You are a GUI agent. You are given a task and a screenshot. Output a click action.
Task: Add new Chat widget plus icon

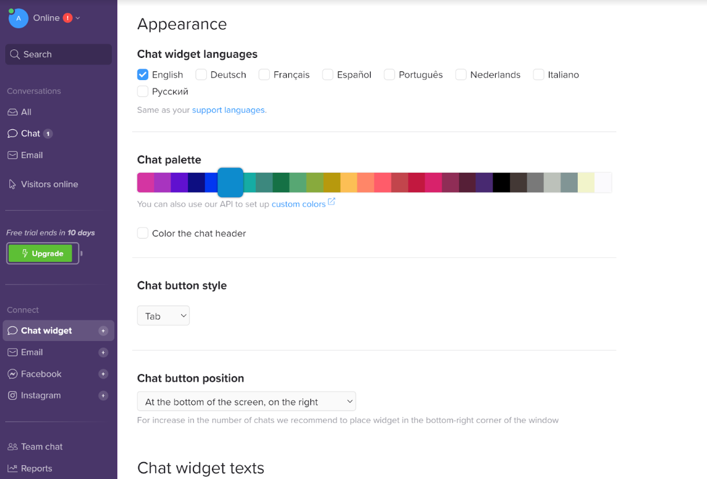[103, 331]
